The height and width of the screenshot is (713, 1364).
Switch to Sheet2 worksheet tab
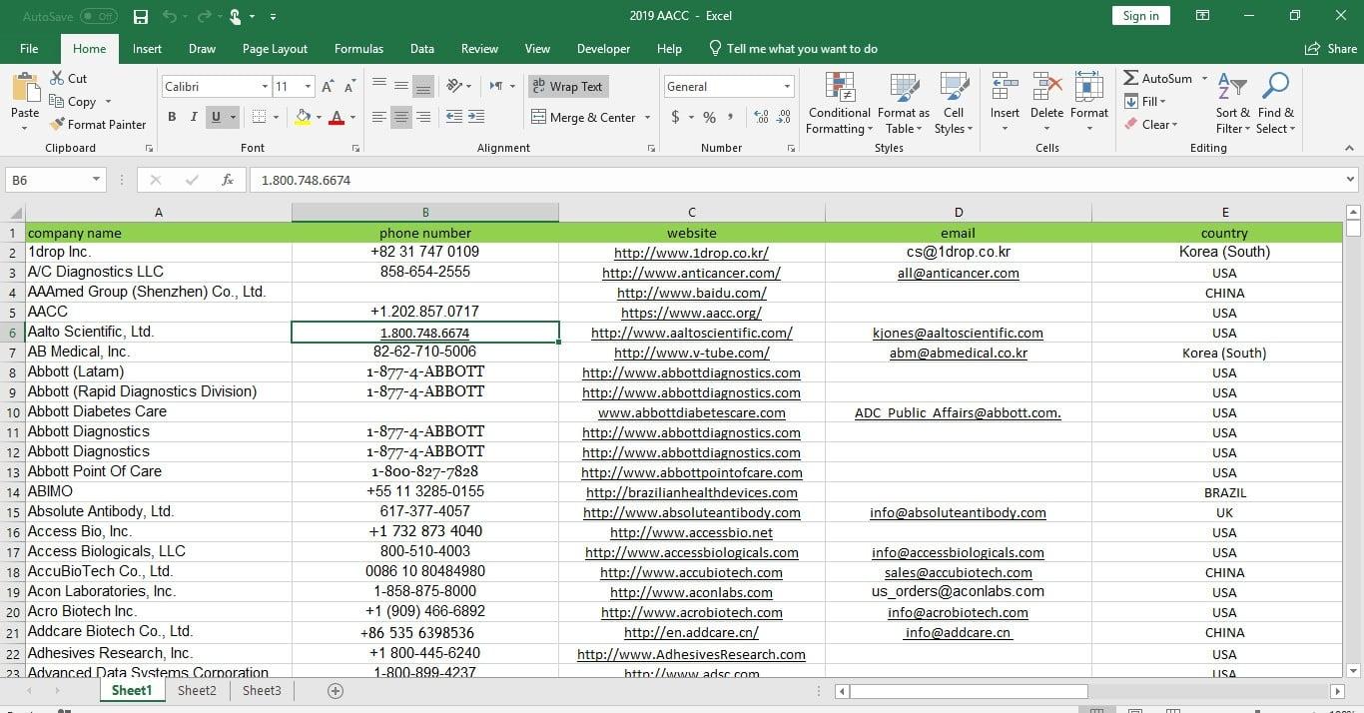click(x=197, y=690)
